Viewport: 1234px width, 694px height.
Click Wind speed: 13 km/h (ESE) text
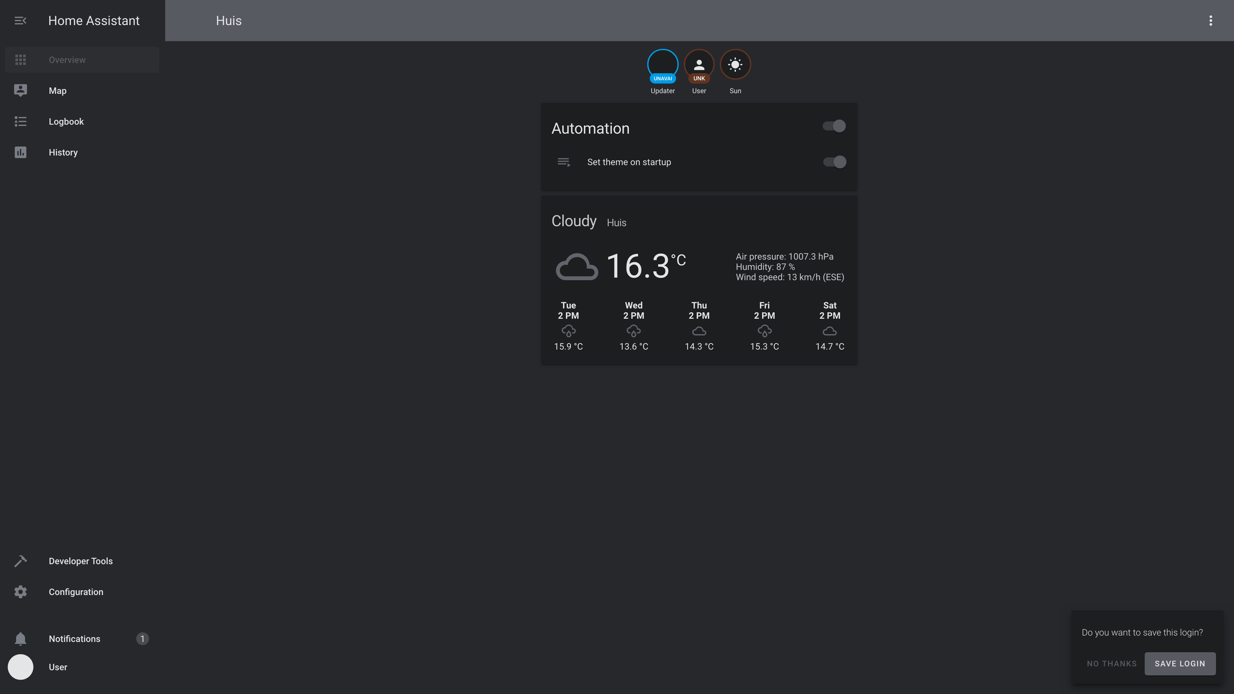click(x=790, y=277)
